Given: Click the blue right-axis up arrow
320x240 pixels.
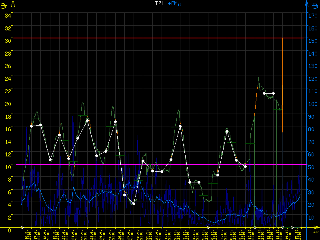Looking at the screenshot, I should (x=306, y=4).
